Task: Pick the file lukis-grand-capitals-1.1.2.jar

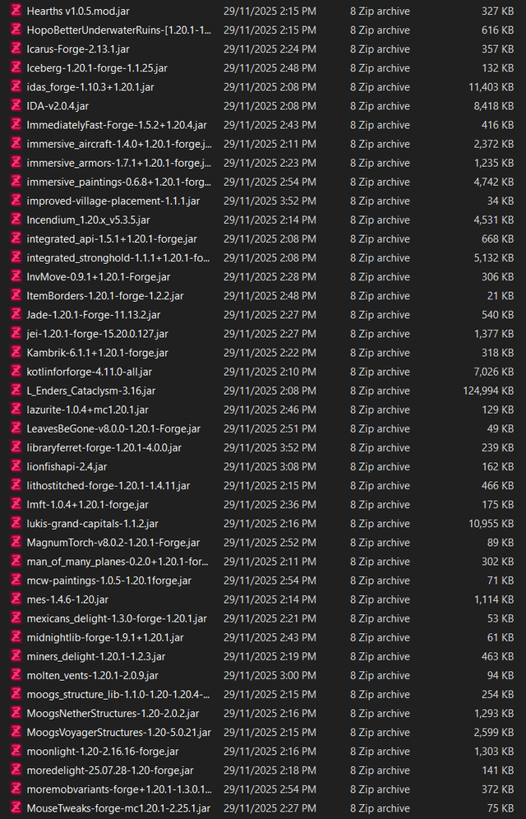Action: (92, 524)
